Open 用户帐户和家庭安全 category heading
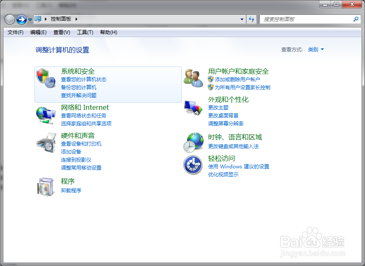This screenshot has height=266, width=365. click(238, 71)
